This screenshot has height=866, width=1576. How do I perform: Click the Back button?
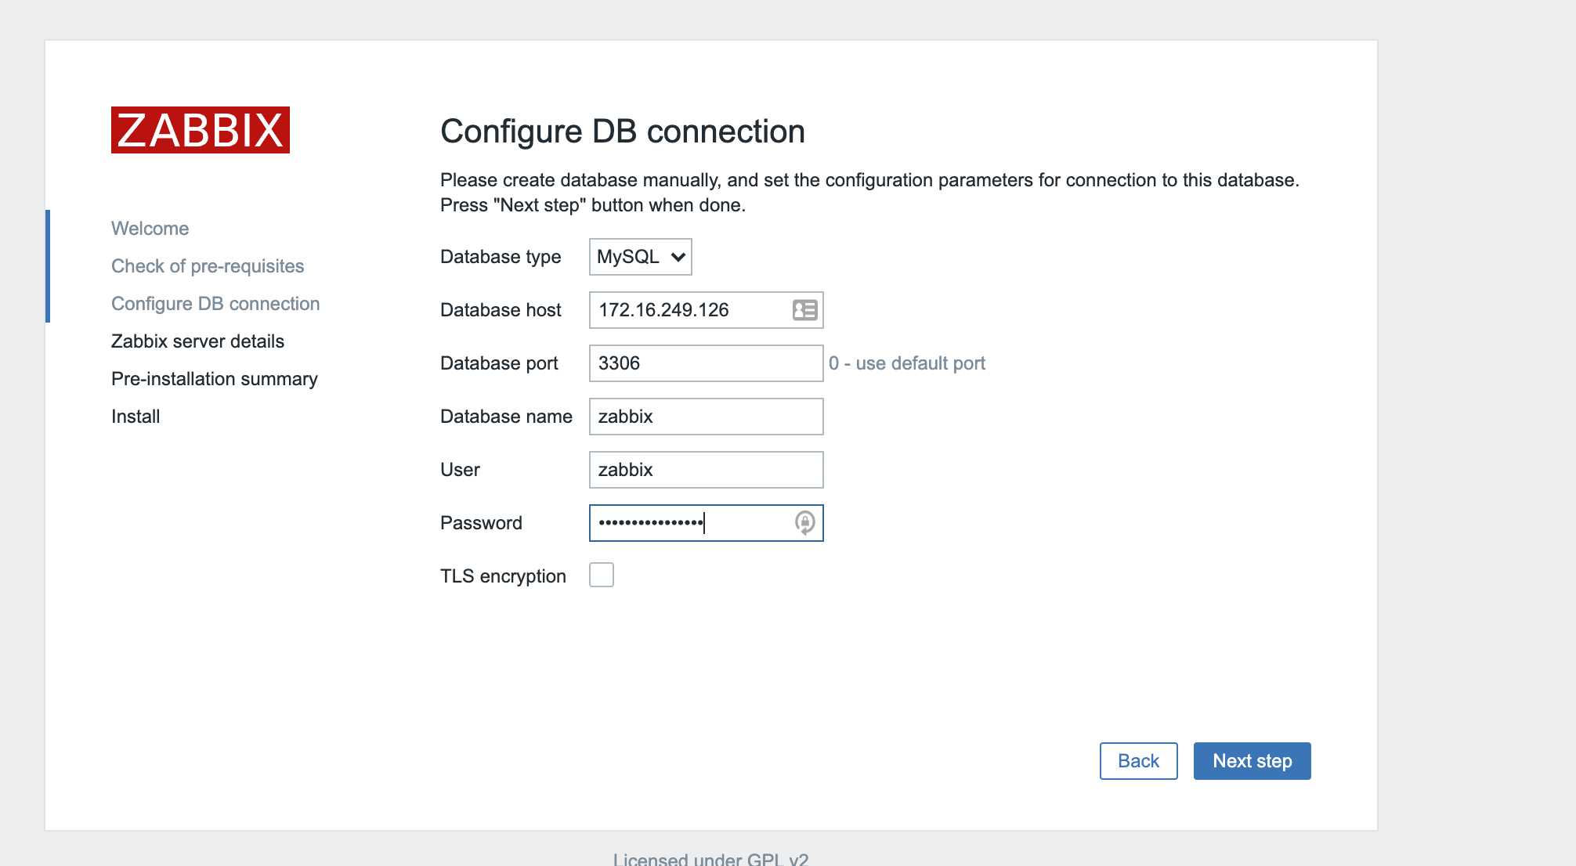(1138, 761)
